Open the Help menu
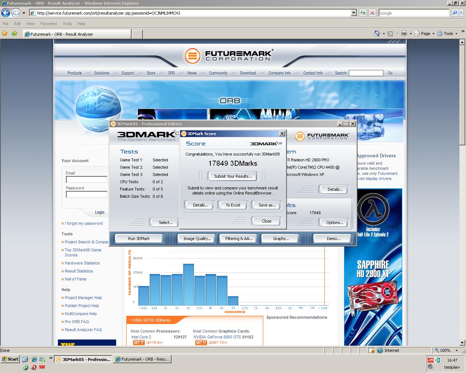The height and width of the screenshot is (373, 466). 81,24
